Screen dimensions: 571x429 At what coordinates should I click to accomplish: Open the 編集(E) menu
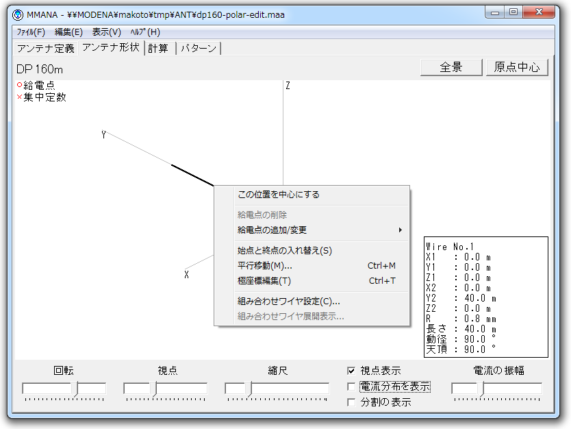pos(68,32)
